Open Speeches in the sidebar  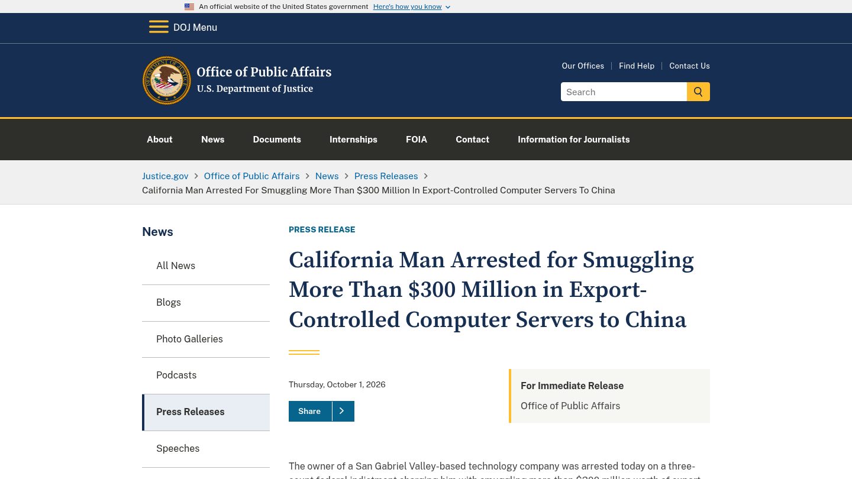pyautogui.click(x=206, y=449)
